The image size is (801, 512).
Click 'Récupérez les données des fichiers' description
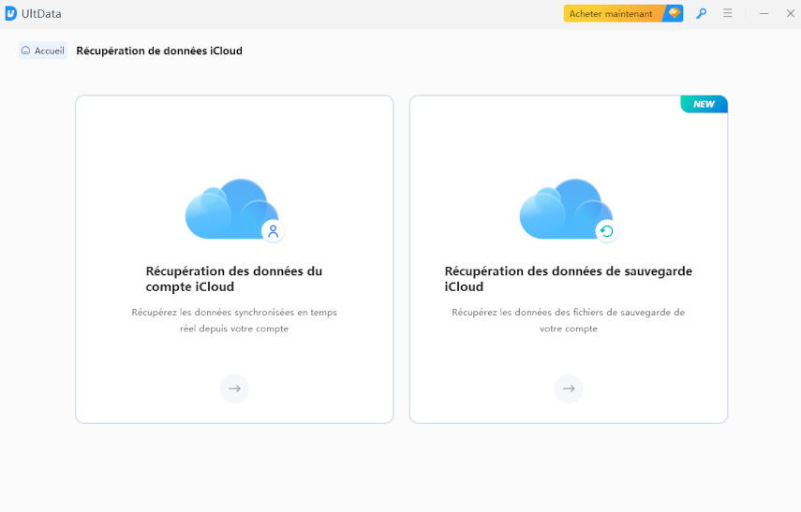point(568,320)
